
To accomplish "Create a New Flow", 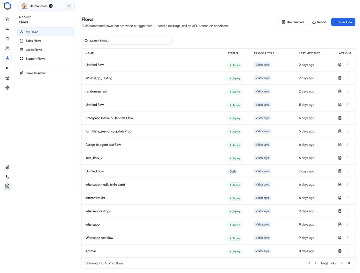I will 343,22.
